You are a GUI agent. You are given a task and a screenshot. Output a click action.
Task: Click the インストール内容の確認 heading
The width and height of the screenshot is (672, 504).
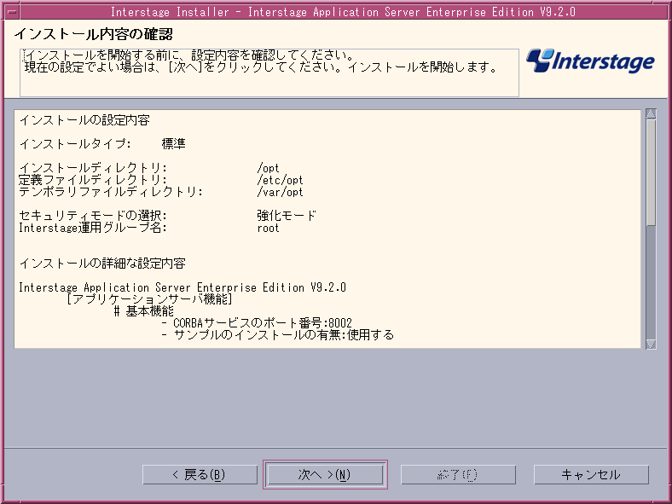pos(94,34)
